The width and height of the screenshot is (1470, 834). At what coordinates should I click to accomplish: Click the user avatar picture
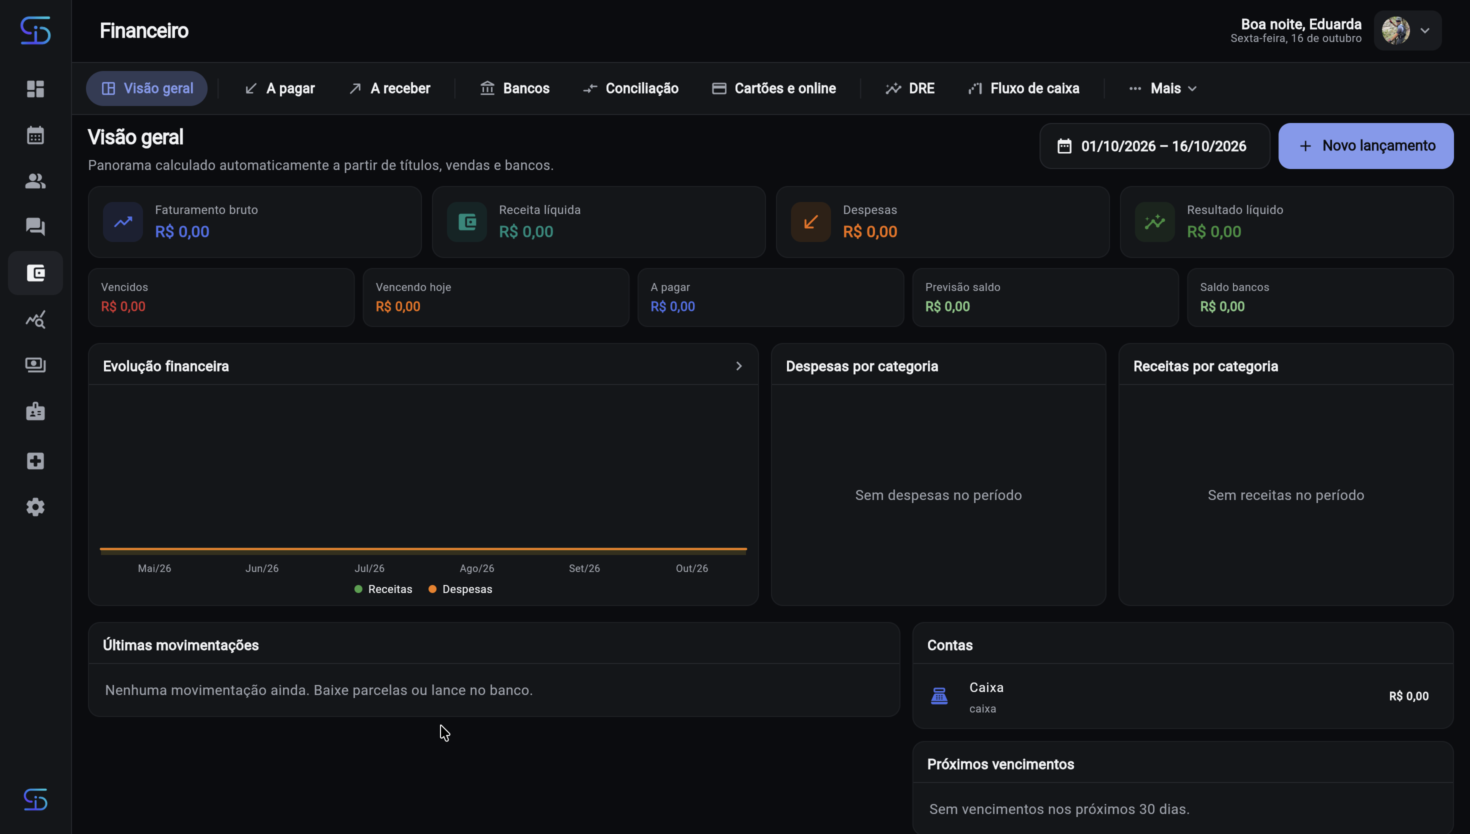1395,30
